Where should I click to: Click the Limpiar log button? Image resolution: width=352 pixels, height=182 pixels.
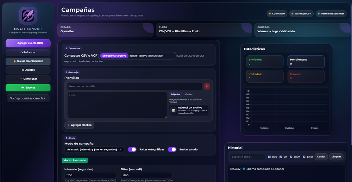336,157
